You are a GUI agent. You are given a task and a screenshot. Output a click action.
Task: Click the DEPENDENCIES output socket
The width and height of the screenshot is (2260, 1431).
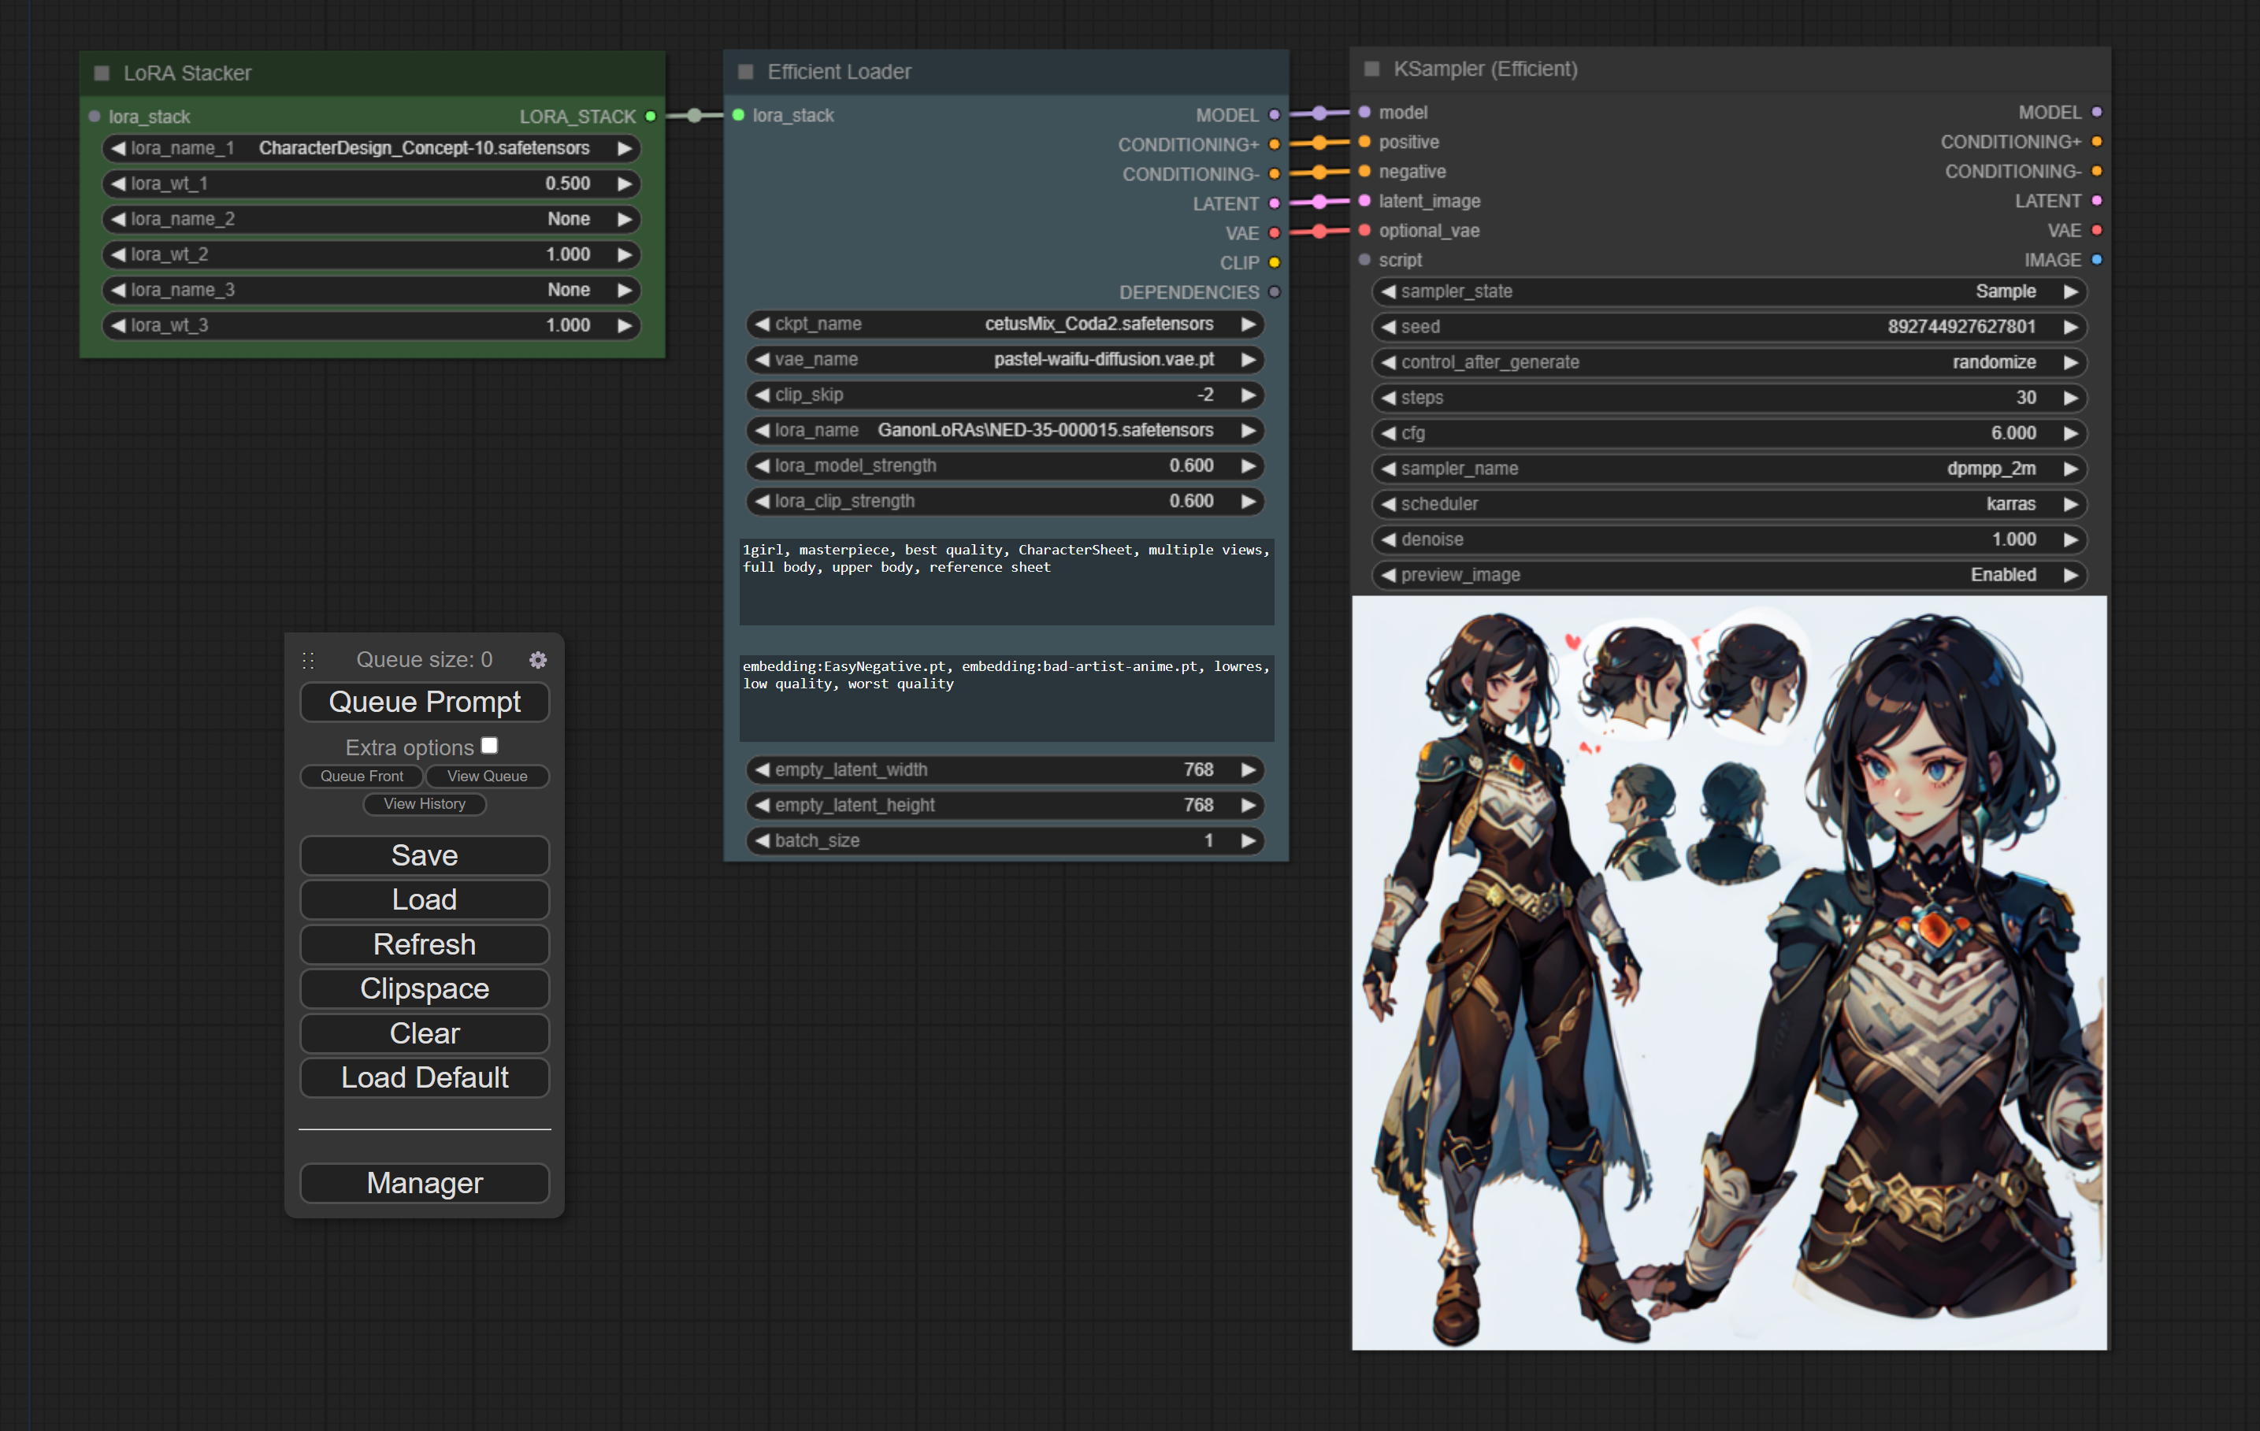[1274, 292]
